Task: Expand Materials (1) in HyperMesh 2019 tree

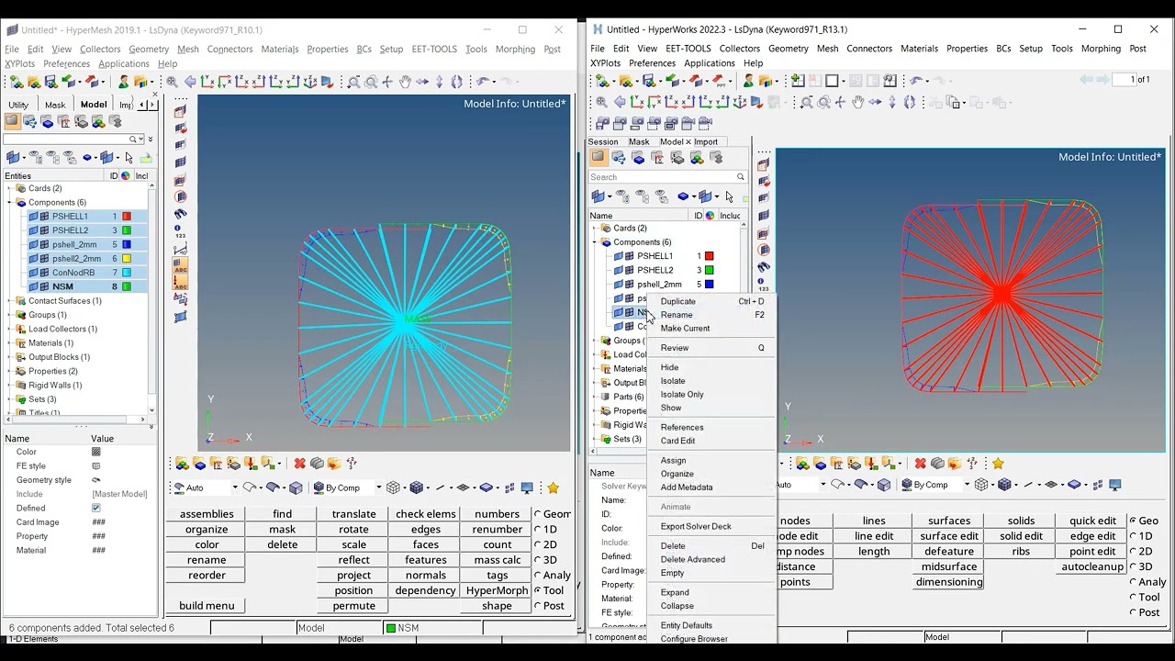Action: [x=9, y=342]
